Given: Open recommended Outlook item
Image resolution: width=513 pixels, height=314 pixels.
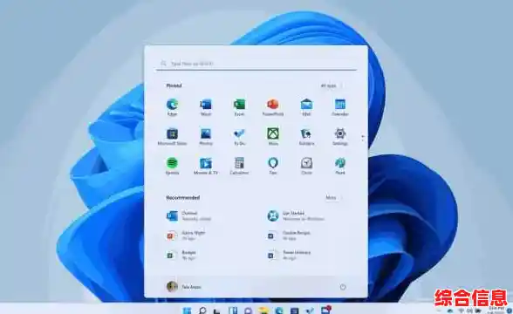Looking at the screenshot, I should click(189, 216).
